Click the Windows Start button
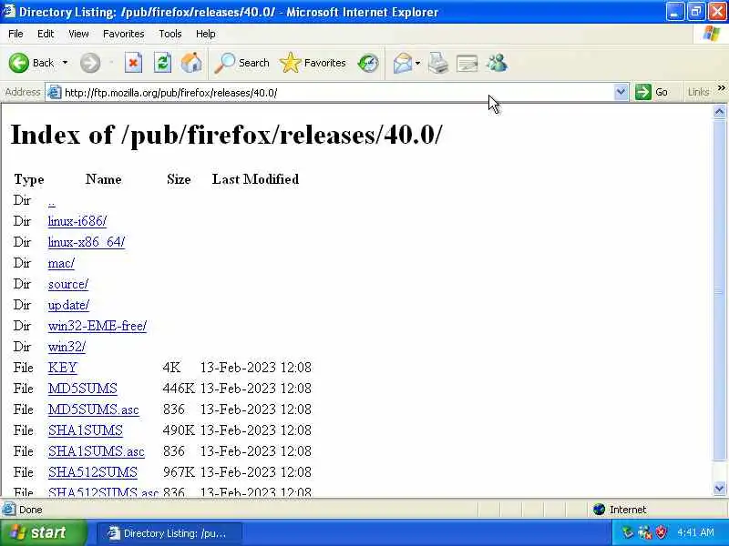The width and height of the screenshot is (729, 546). 43,532
